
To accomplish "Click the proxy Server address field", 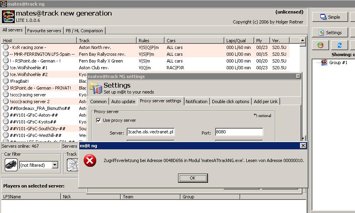I will (151, 132).
